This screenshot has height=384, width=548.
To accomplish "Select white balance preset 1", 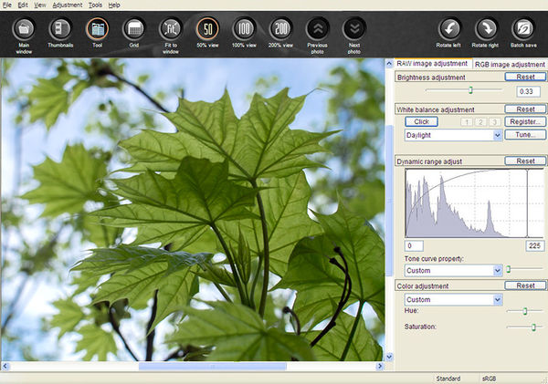I will (466, 121).
